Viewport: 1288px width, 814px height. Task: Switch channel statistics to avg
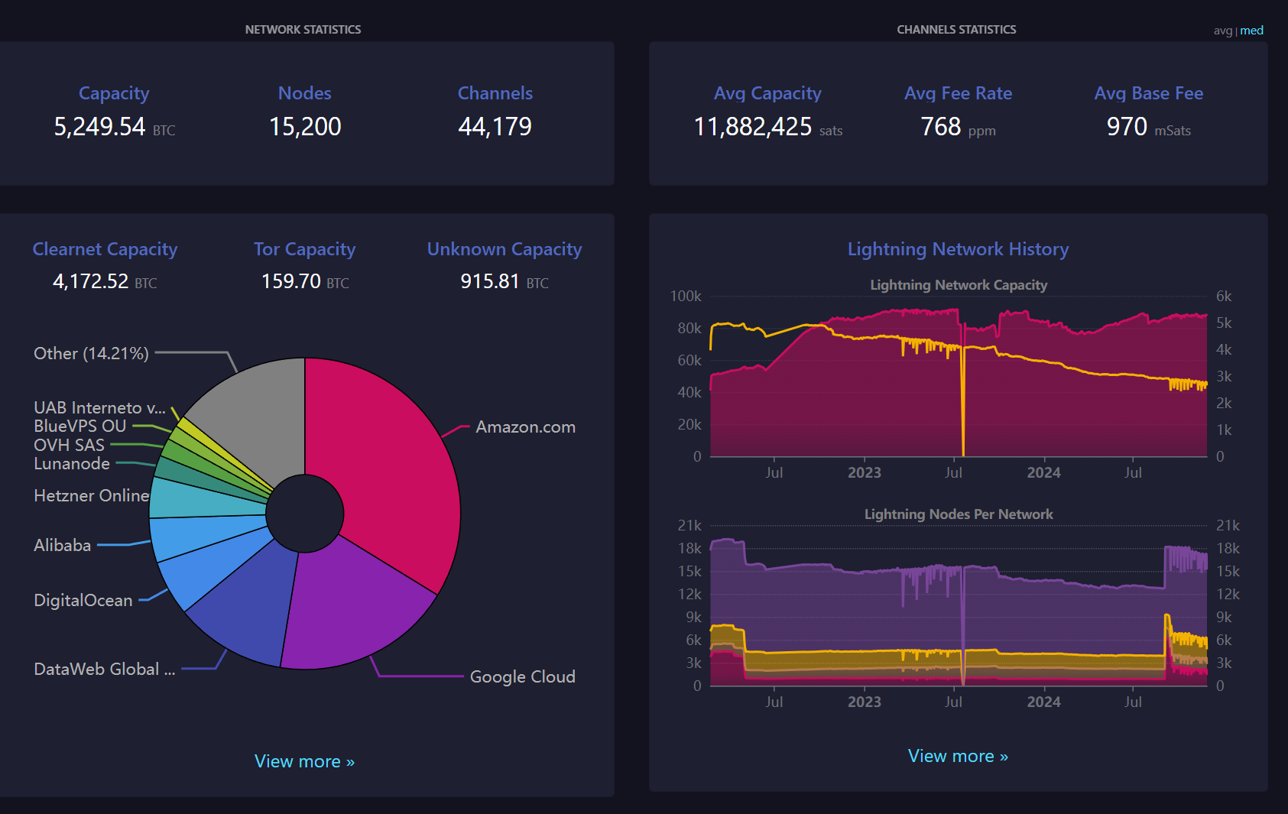[1222, 31]
